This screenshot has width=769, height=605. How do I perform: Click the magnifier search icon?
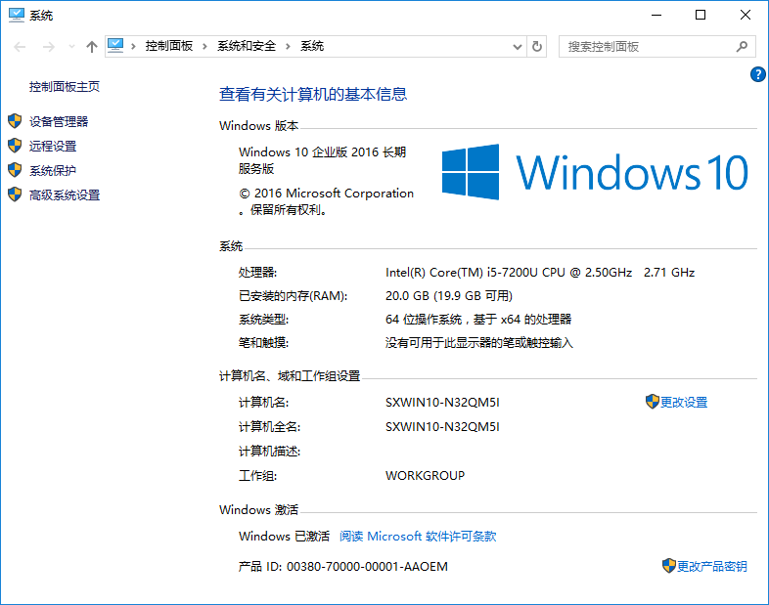click(x=742, y=47)
